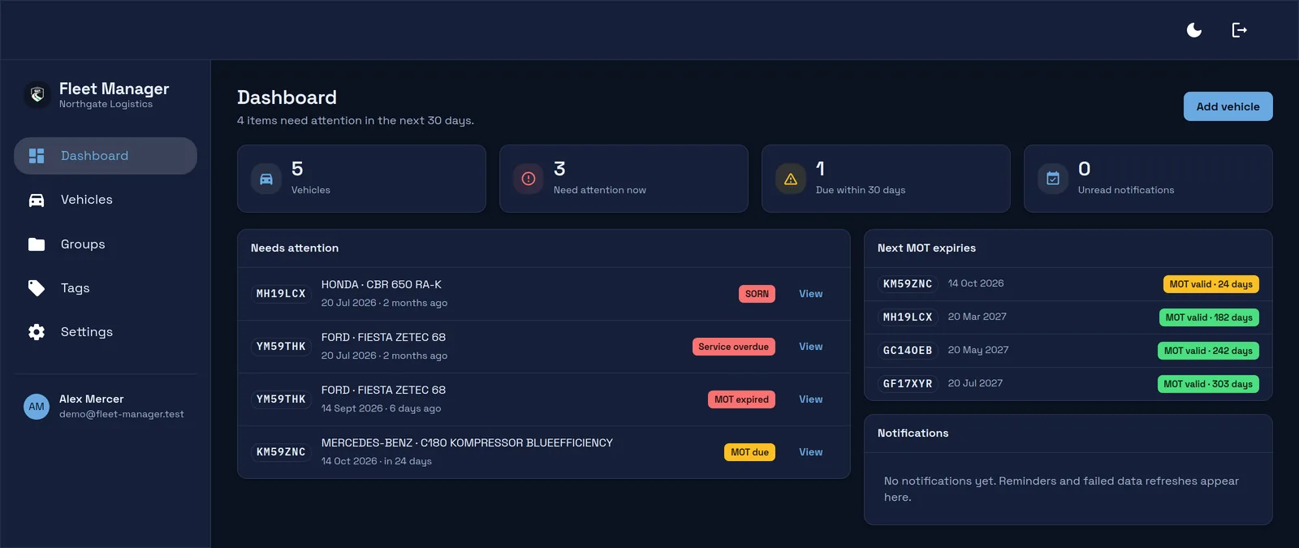Click the 0 Unread notifications card
This screenshot has width=1299, height=548.
(x=1148, y=179)
